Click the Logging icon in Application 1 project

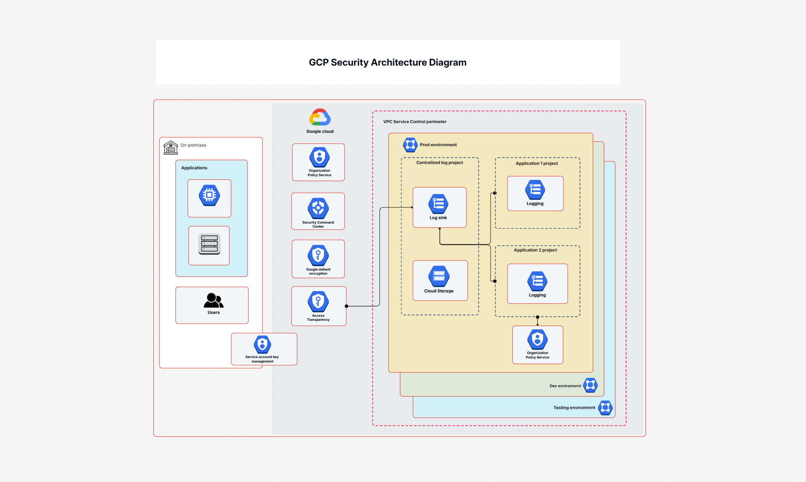click(535, 190)
